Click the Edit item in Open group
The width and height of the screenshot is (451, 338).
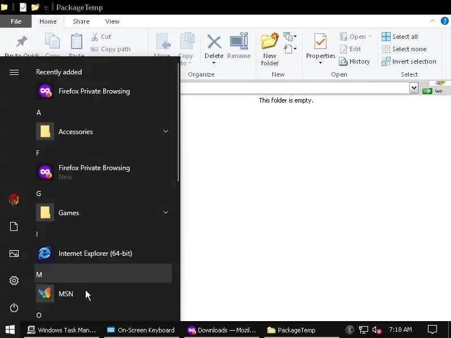coord(350,49)
